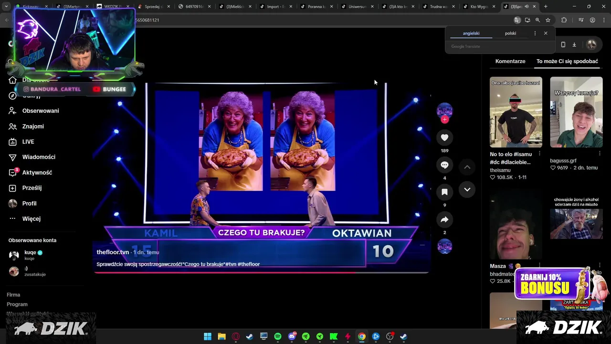This screenshot has width=611, height=344.
Task: Select polski in Google Translate popup
Action: pos(510,33)
